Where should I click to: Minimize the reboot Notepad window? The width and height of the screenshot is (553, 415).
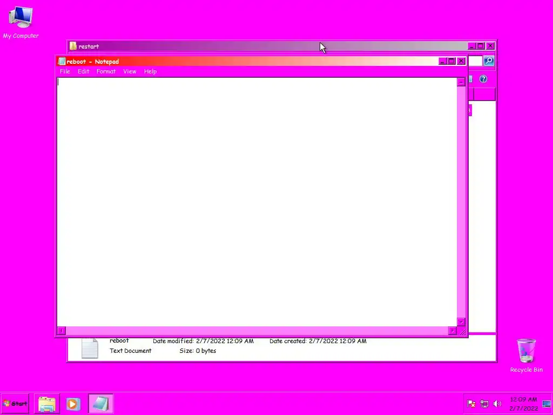click(443, 61)
